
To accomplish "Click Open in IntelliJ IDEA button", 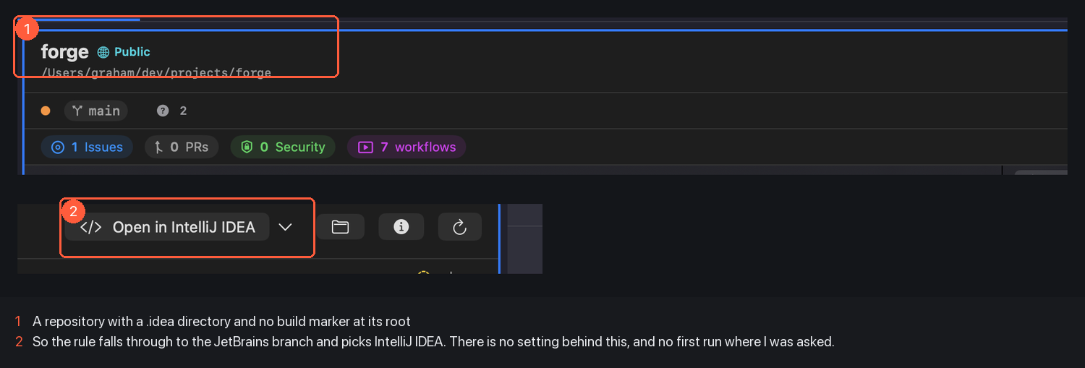I will 167,227.
